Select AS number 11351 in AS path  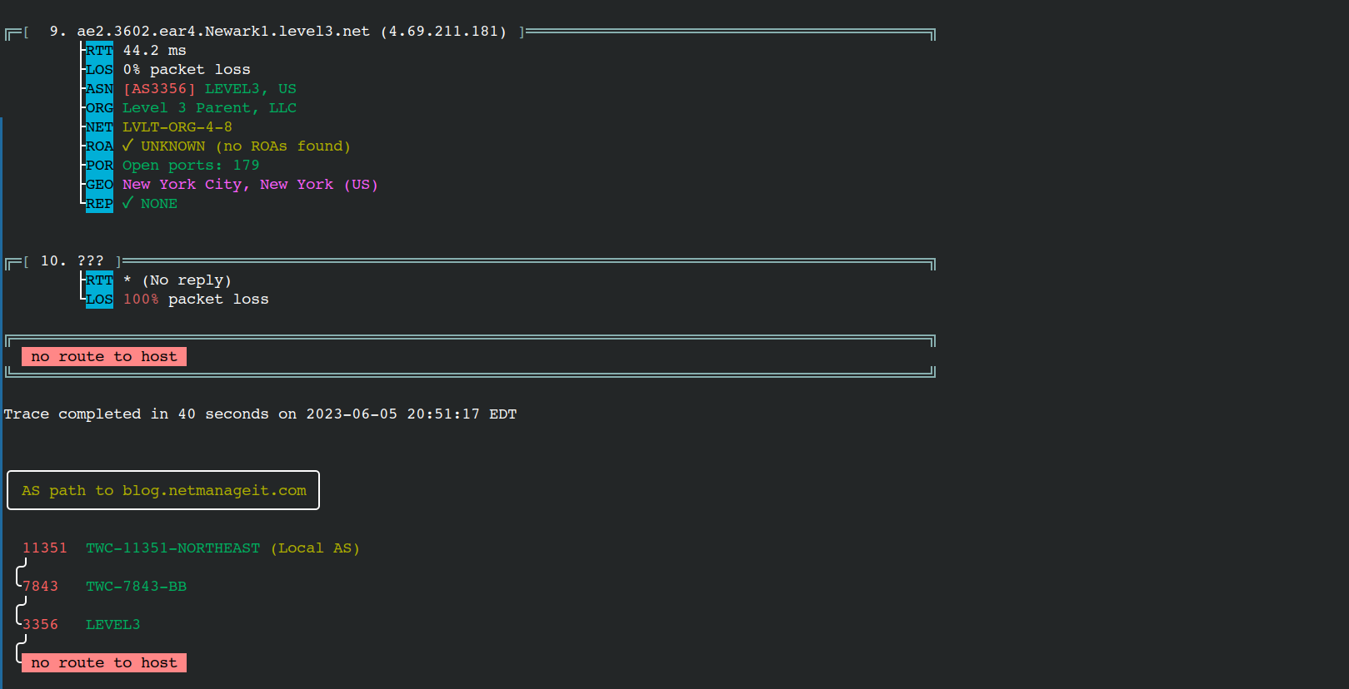45,548
